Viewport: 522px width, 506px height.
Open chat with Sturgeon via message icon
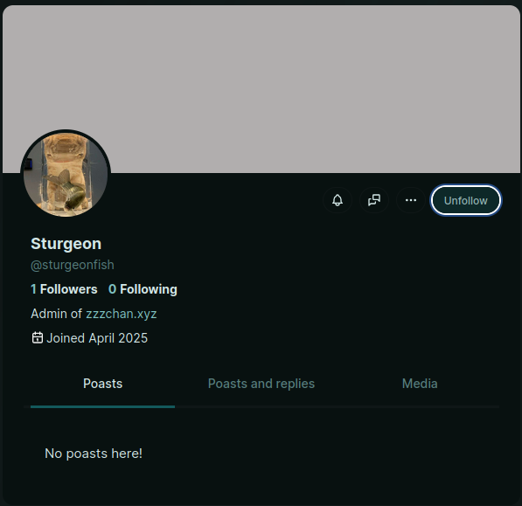(x=374, y=200)
